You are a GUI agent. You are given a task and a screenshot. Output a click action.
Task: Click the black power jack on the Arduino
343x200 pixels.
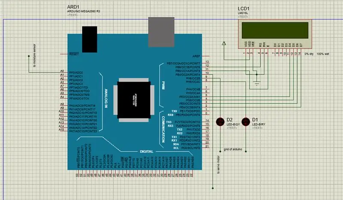coord(90,39)
